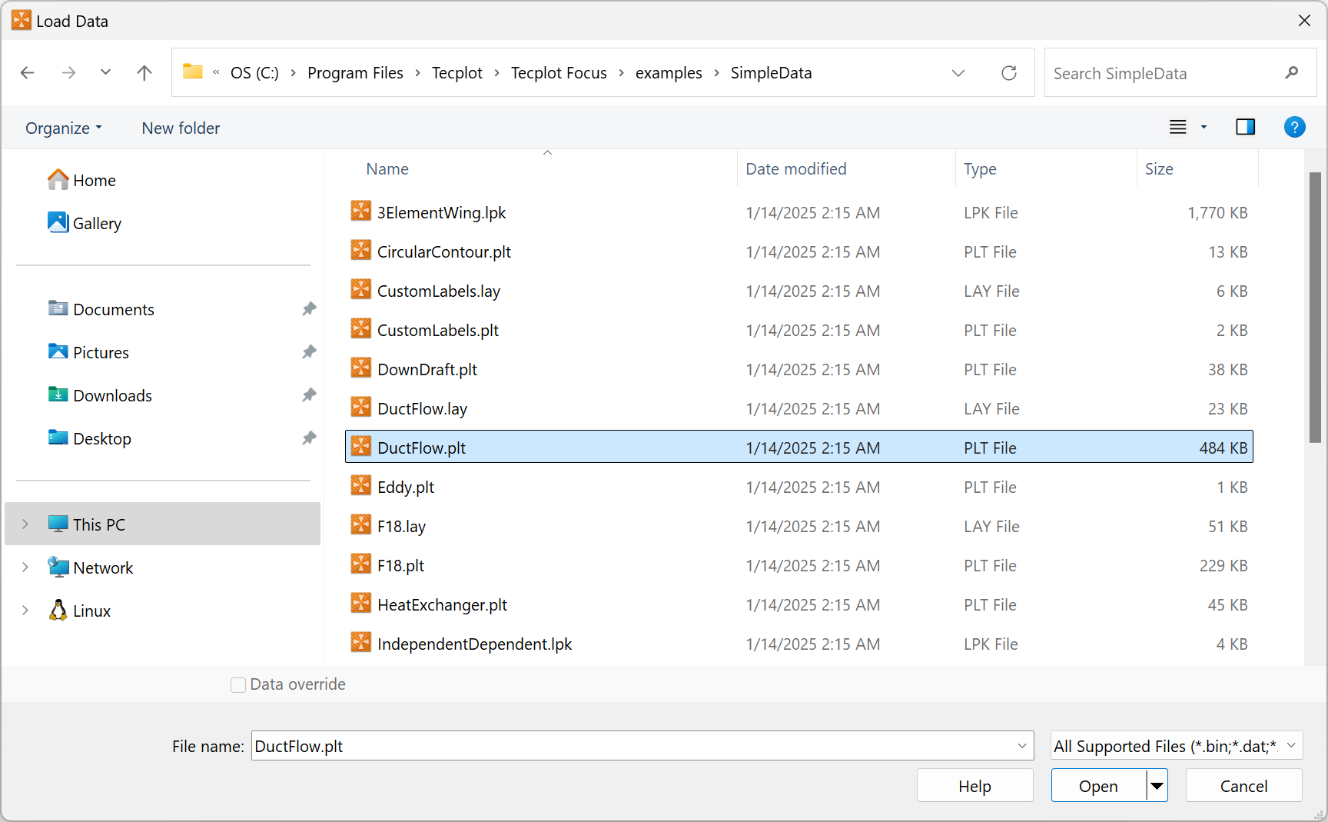Select DuctFlow.lay file icon
The image size is (1328, 822).
click(360, 407)
